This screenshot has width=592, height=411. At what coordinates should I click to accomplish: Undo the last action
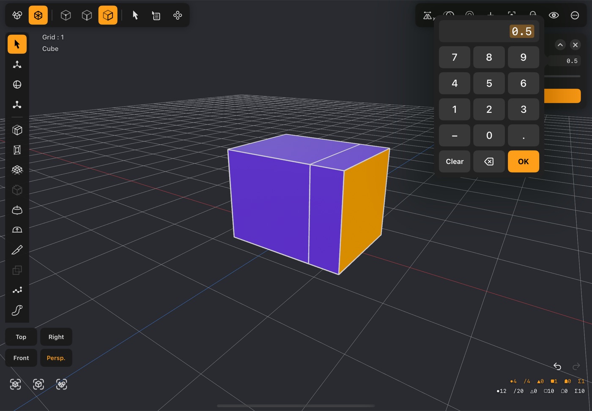(557, 366)
